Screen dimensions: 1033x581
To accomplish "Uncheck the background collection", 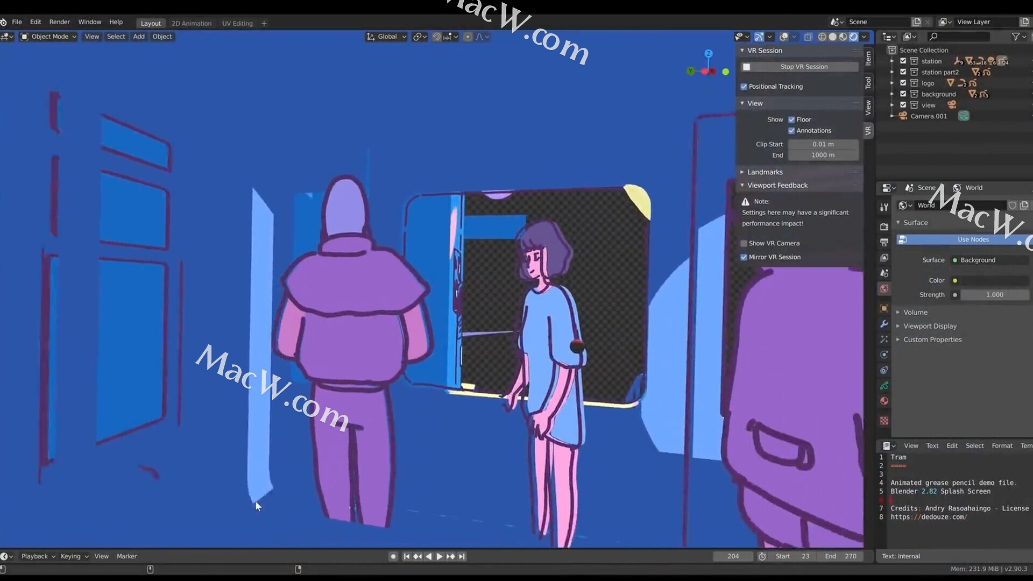I will [903, 94].
